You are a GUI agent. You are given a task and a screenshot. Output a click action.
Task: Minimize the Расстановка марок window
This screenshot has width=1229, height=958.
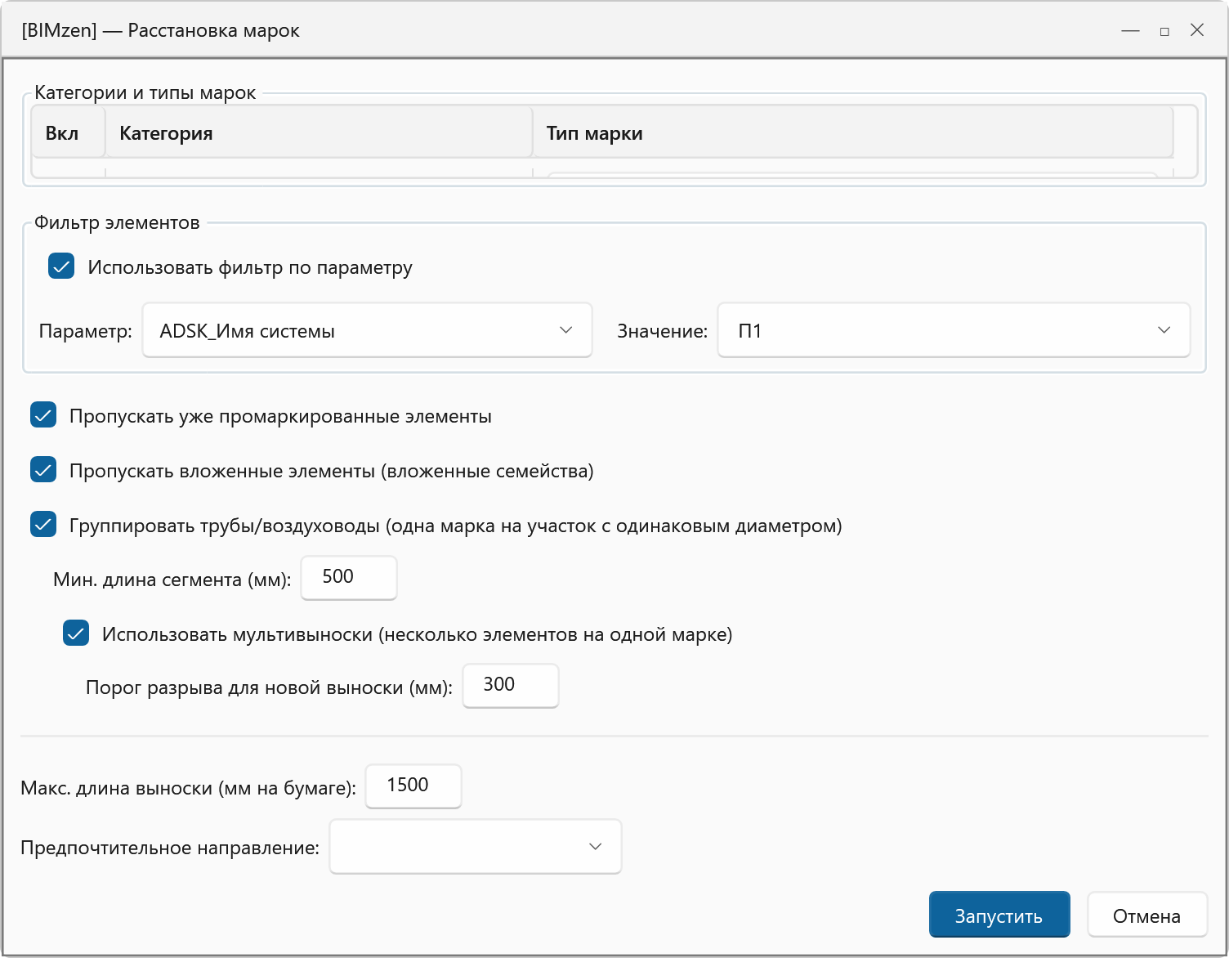click(1131, 30)
